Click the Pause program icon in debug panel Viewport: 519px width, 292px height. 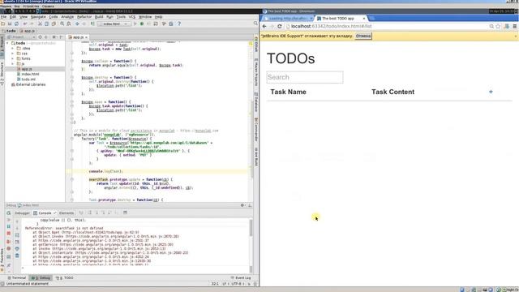(x=9, y=226)
